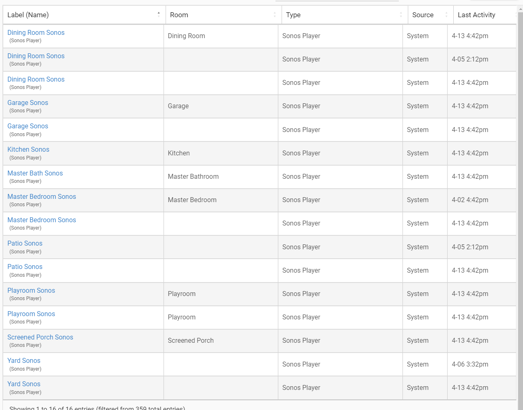Image resolution: width=523 pixels, height=410 pixels.
Task: Open Master Bedroom Sonos last active 4-02
Action: click(x=41, y=197)
